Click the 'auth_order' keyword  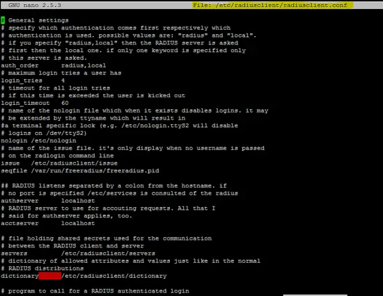[x=19, y=65]
